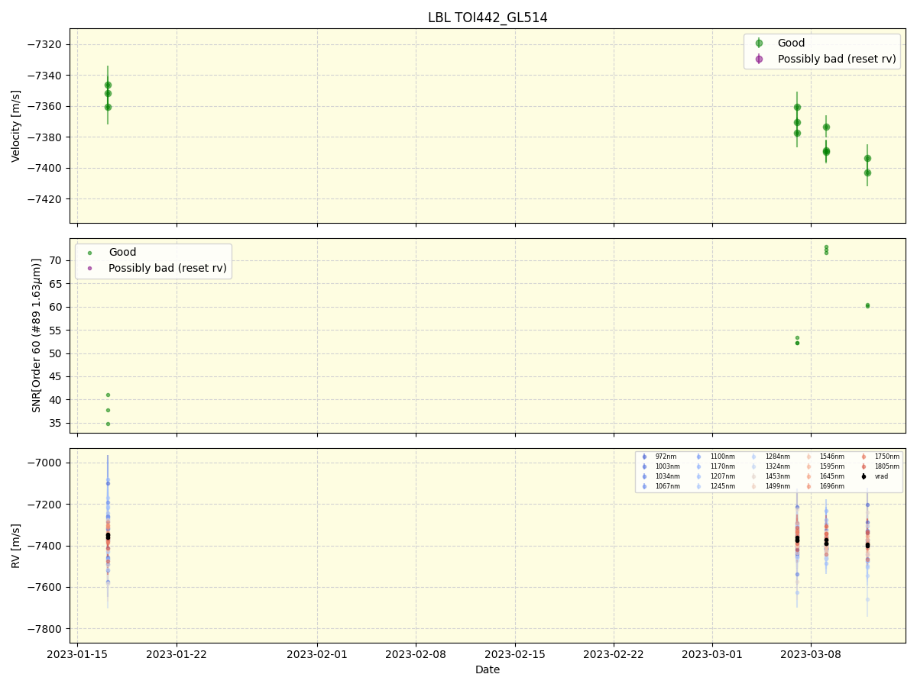Click the 1170nm legend entry
This screenshot has width=917, height=687.
pos(714,466)
